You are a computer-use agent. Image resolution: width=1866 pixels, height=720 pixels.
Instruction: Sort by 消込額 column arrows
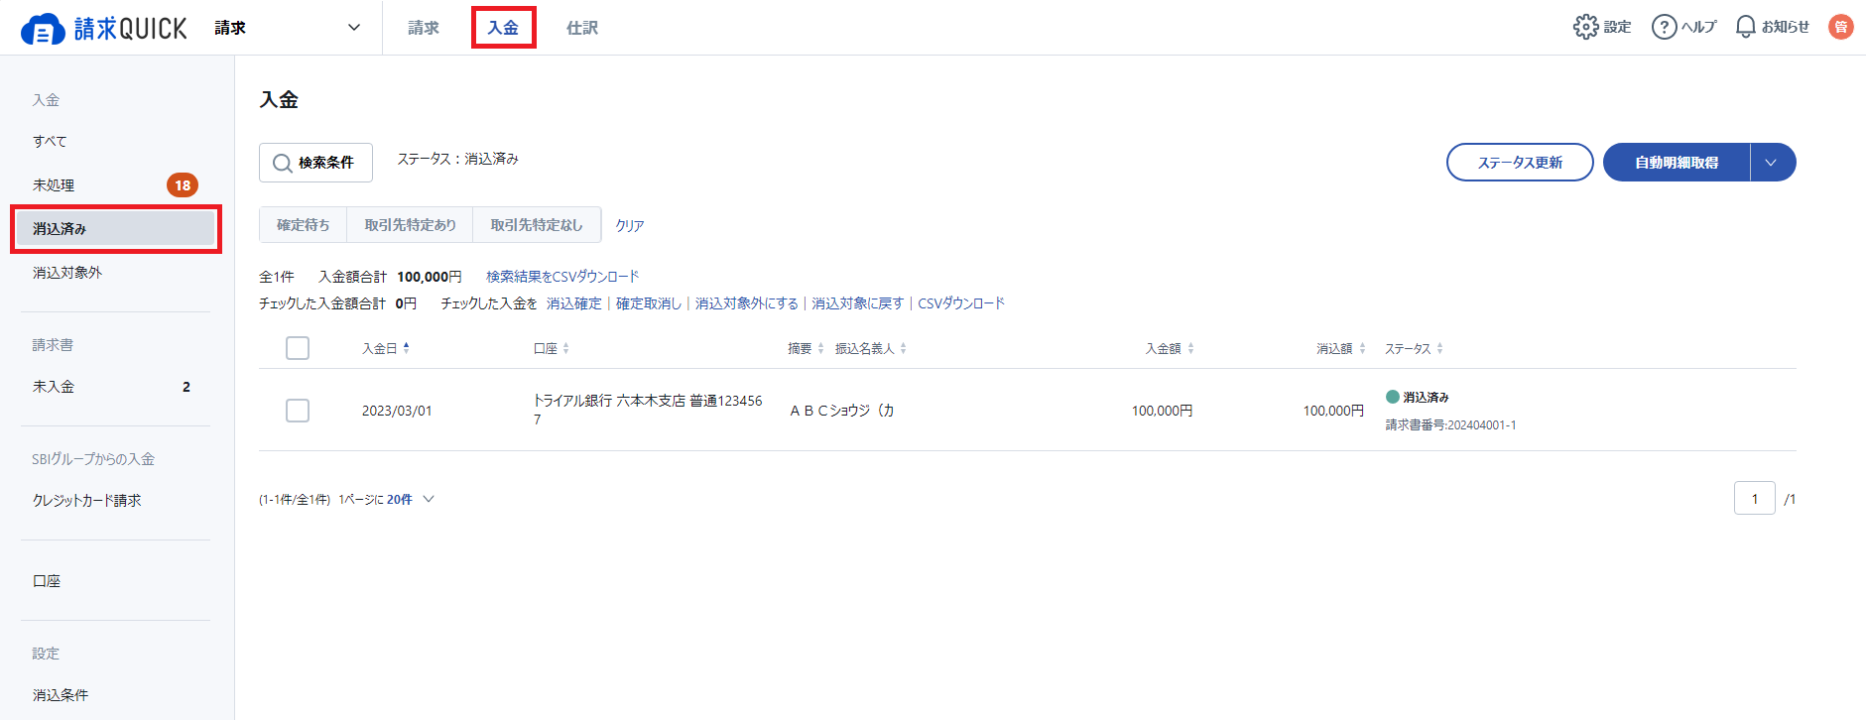(1362, 348)
